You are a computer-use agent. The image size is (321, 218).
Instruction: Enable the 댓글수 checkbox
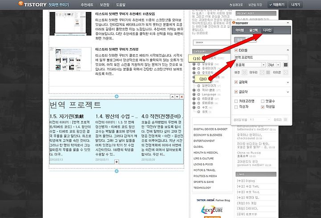tap(263, 101)
